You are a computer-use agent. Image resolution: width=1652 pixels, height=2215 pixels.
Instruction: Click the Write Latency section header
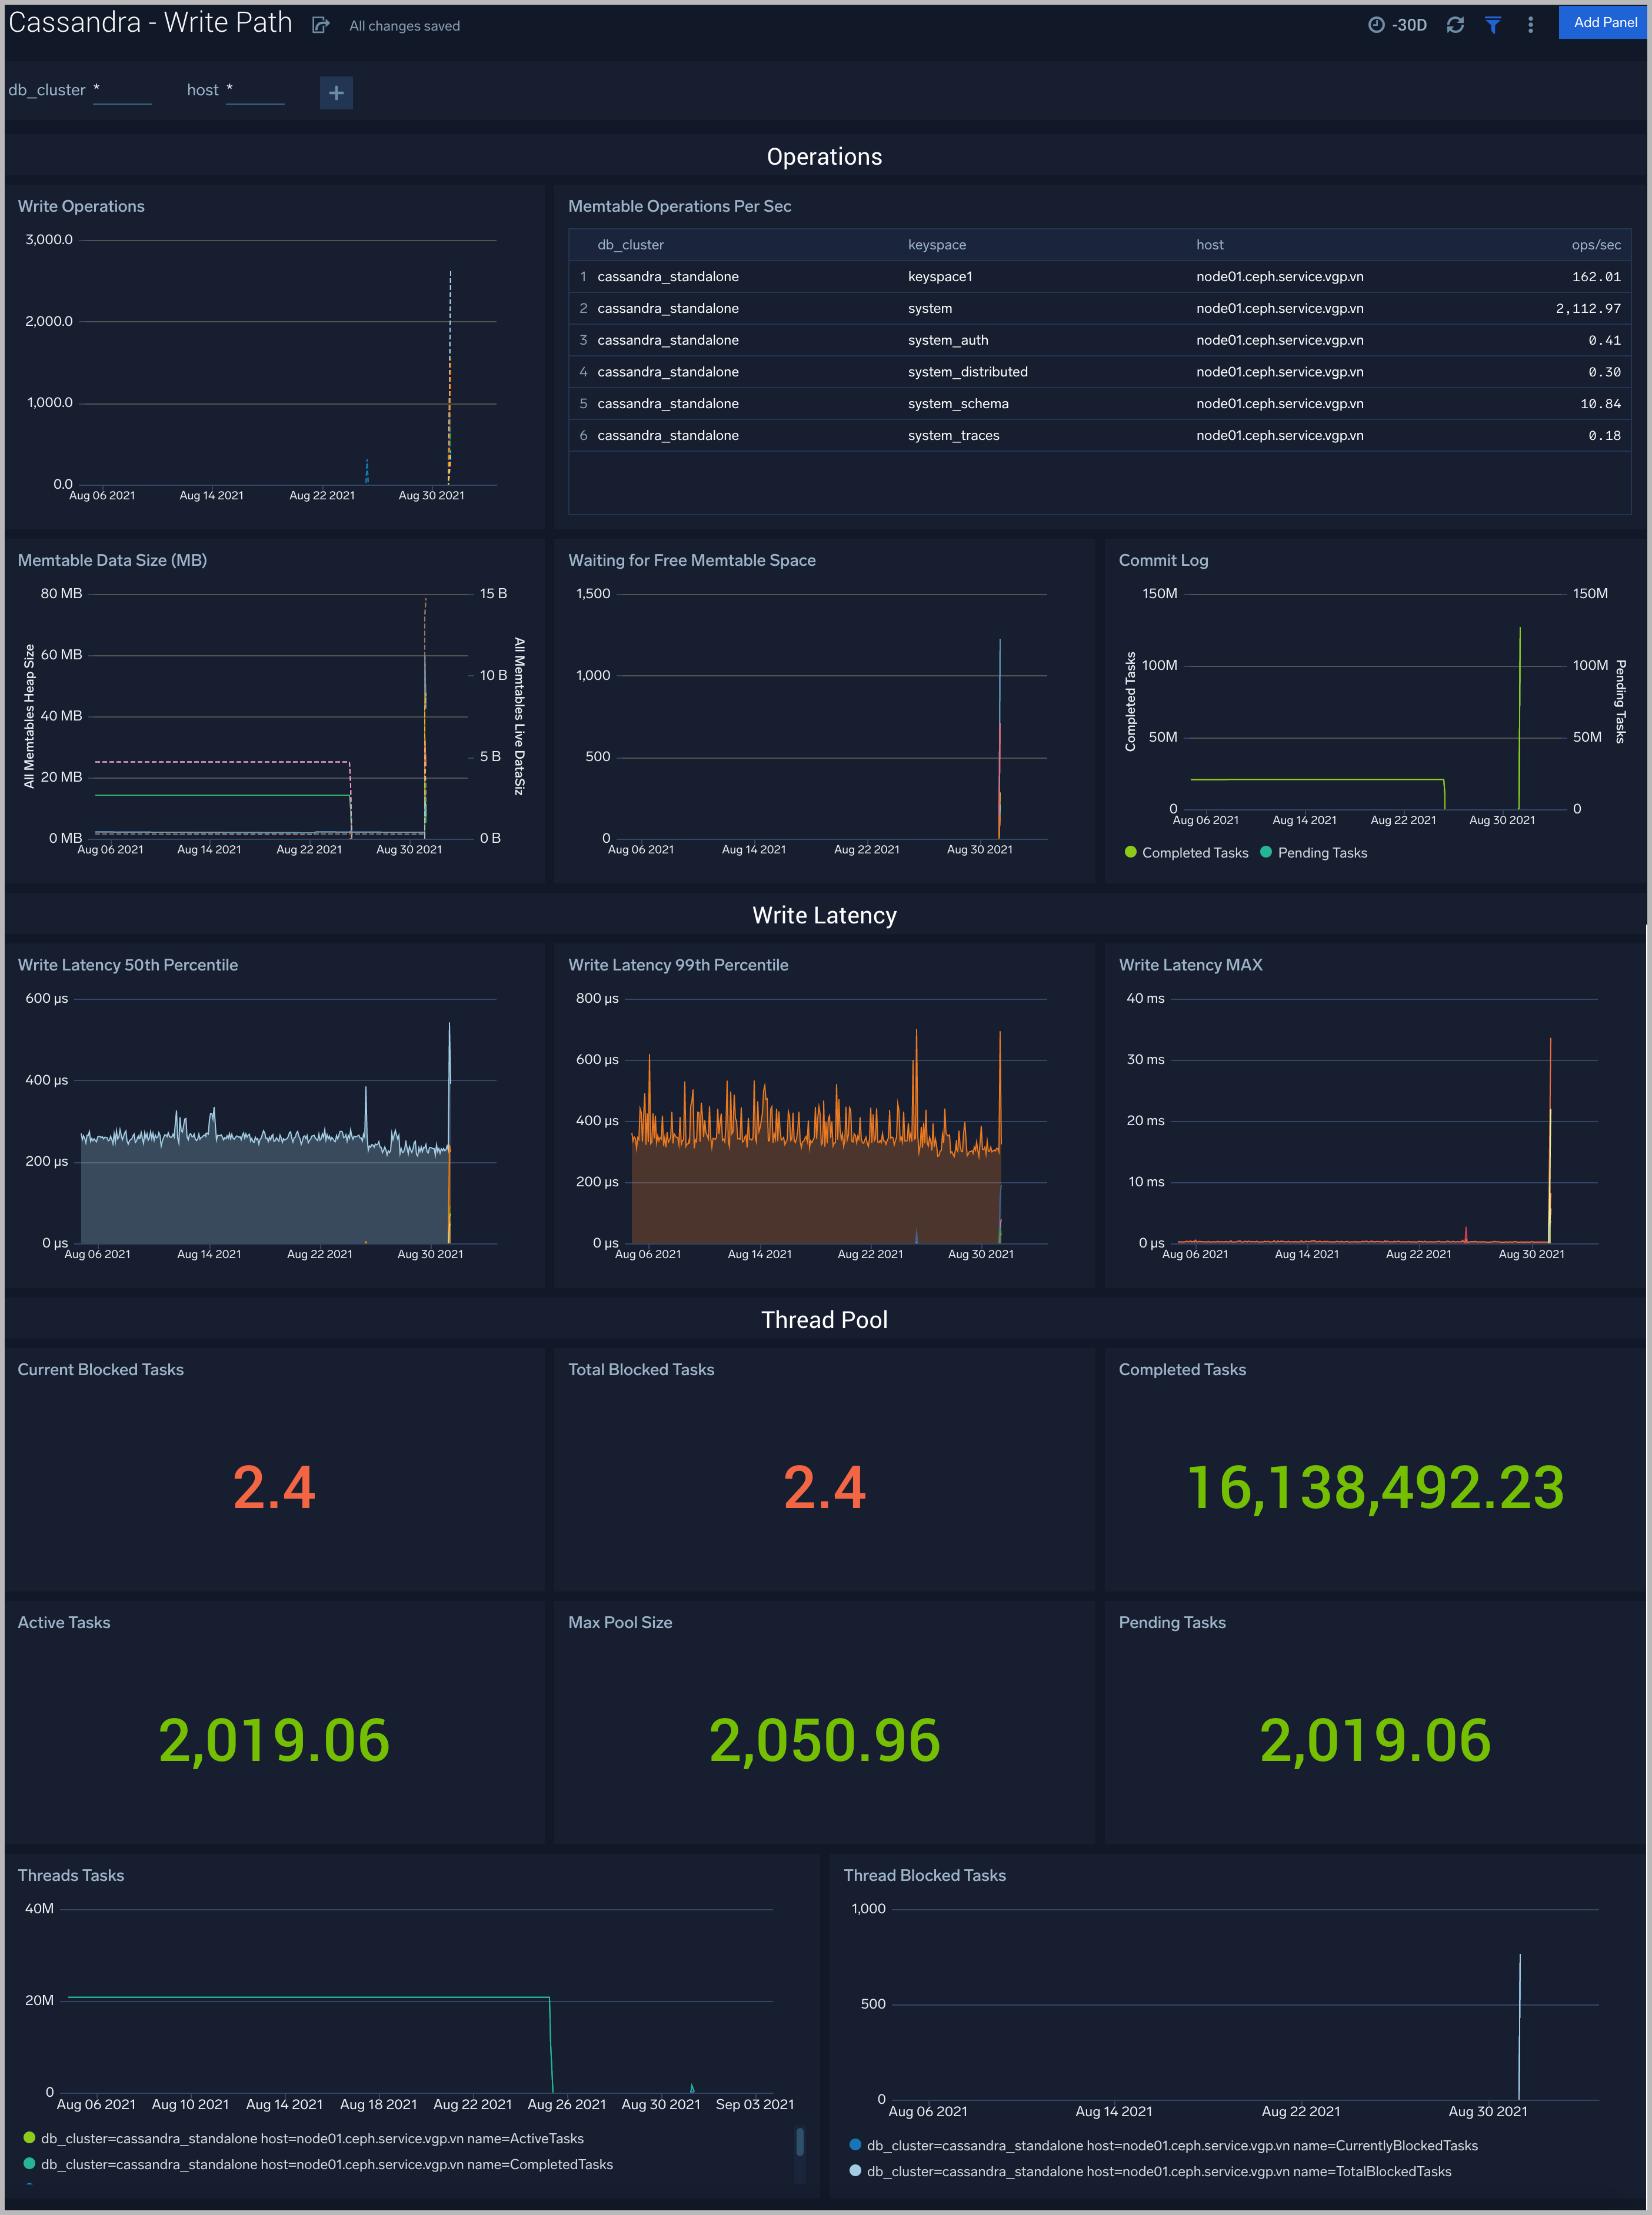coord(825,915)
